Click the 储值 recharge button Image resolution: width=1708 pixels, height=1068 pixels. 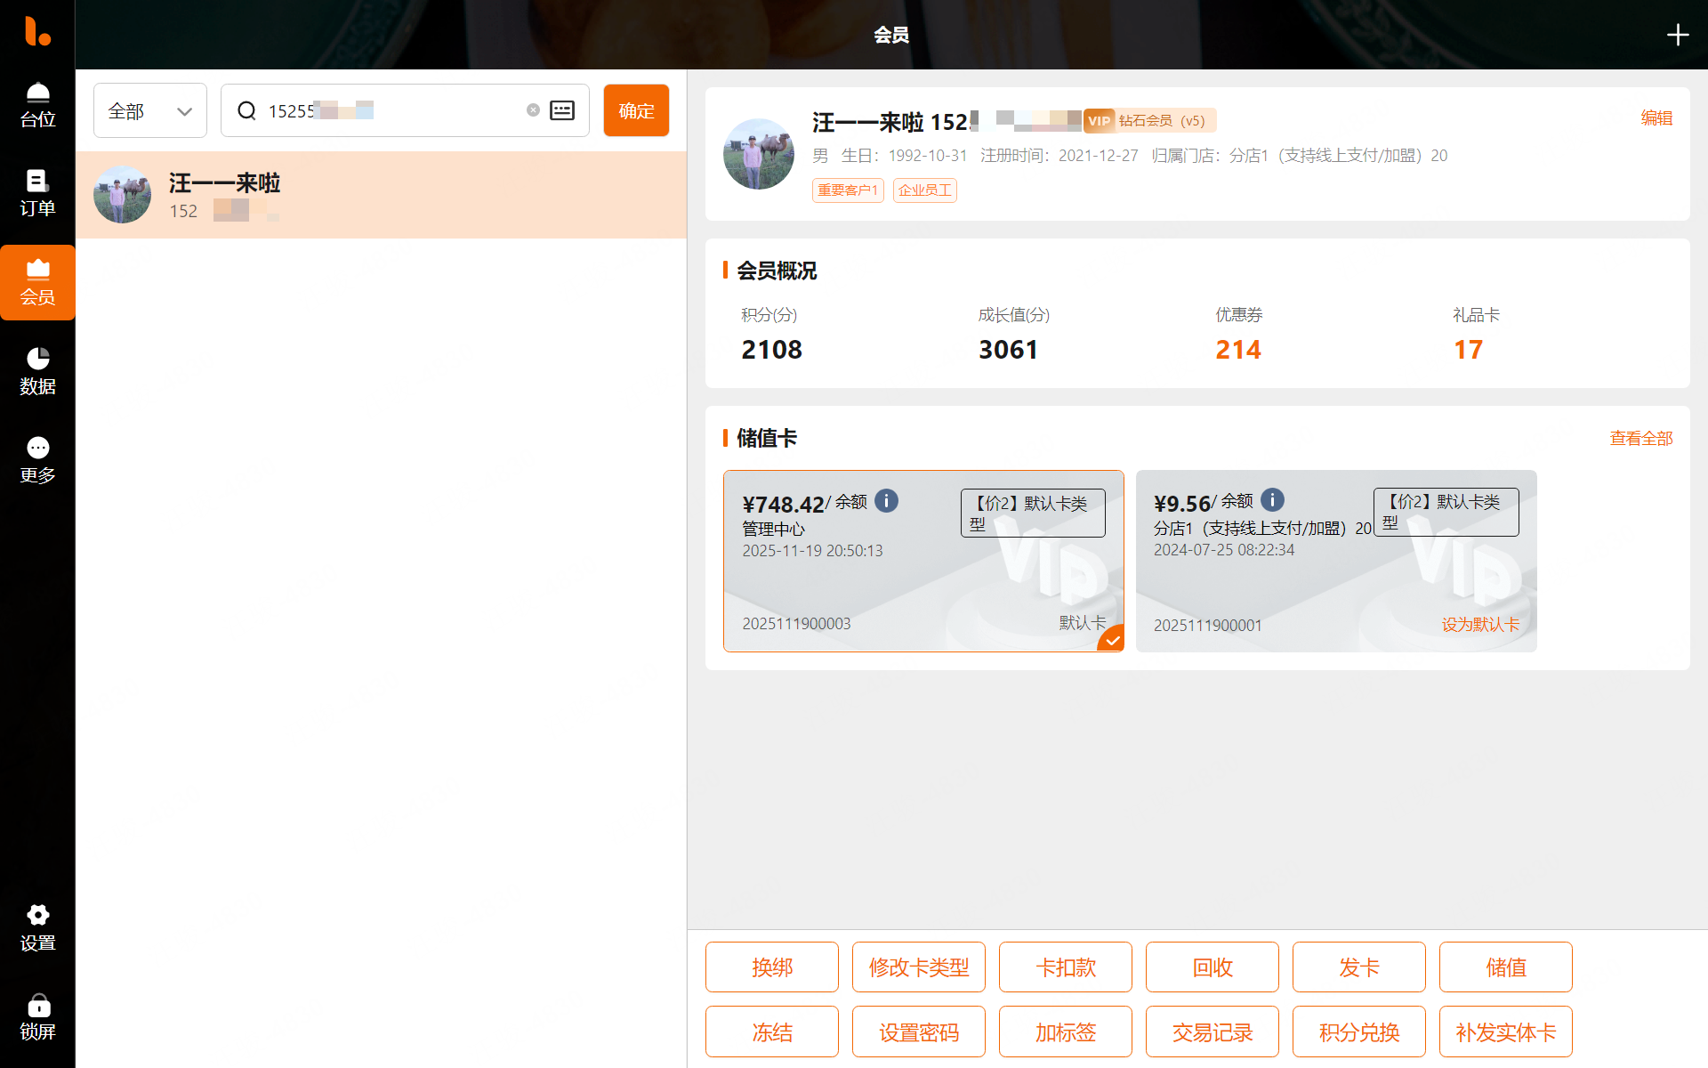click(x=1505, y=967)
